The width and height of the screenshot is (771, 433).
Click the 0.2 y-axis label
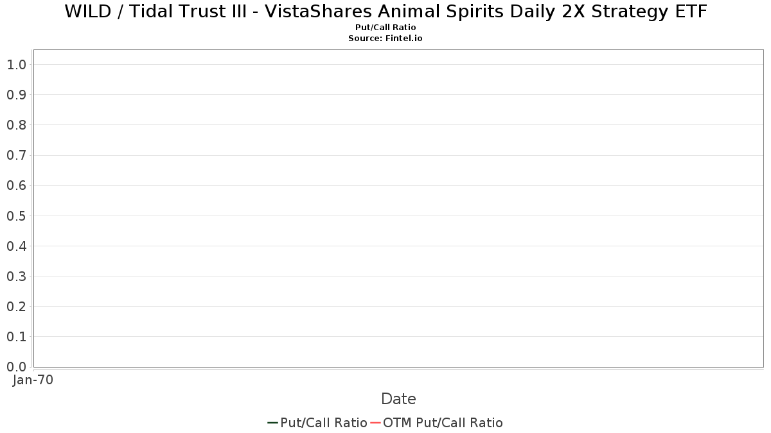pos(16,306)
